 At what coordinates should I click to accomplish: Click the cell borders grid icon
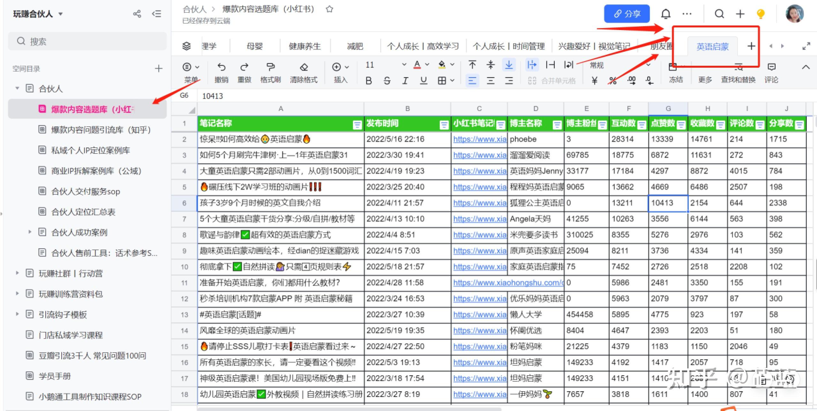[442, 80]
